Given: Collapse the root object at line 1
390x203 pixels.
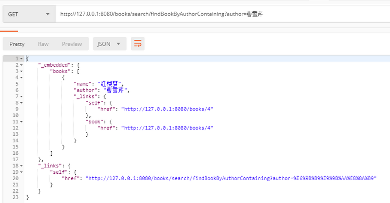Looking at the screenshot, I should click(21, 58).
